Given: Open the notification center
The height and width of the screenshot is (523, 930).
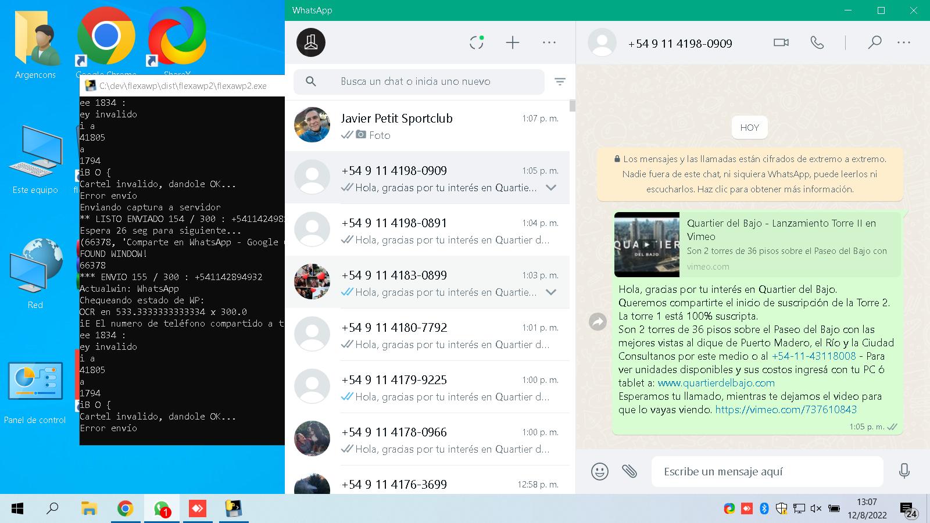Looking at the screenshot, I should (x=908, y=510).
